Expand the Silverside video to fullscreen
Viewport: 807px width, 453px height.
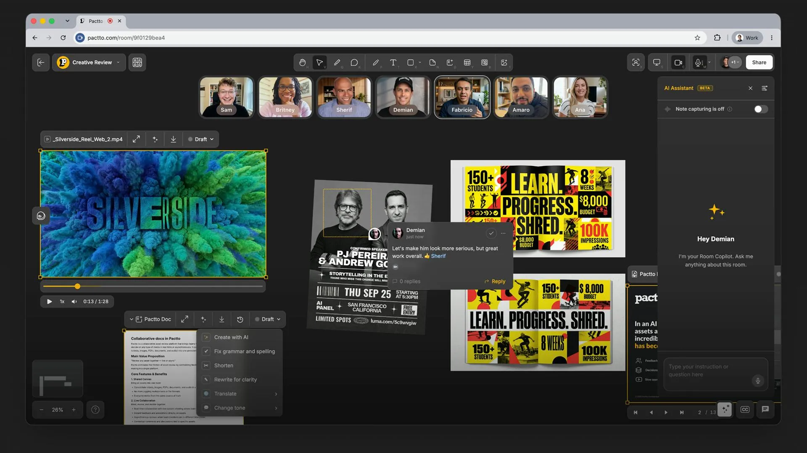click(x=136, y=139)
